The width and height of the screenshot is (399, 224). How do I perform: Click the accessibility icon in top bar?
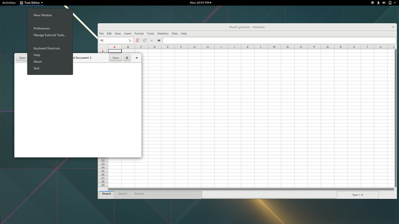coord(372,3)
